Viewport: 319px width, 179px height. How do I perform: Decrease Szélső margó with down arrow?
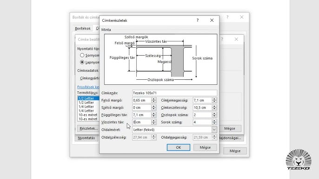click(154, 109)
